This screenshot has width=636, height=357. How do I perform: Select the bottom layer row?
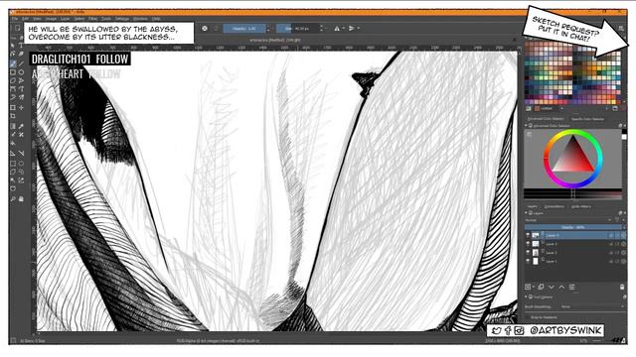coord(575,262)
